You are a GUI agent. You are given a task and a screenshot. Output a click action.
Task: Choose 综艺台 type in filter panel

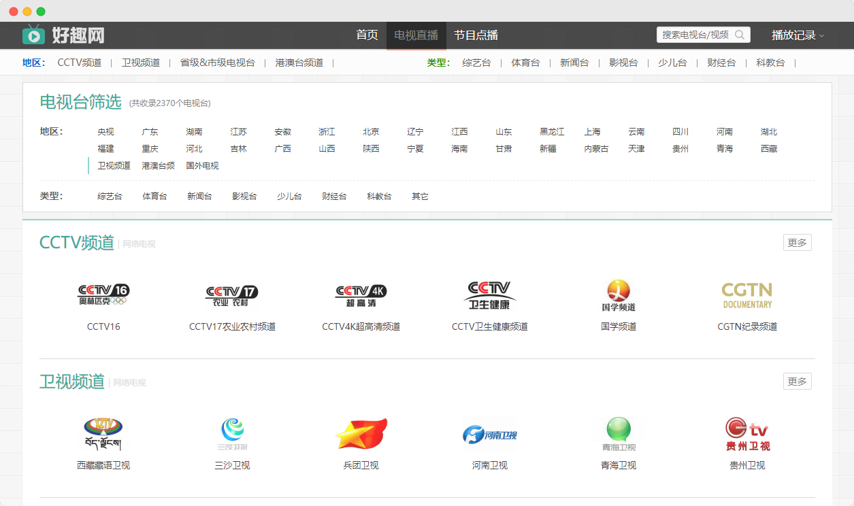pos(110,197)
